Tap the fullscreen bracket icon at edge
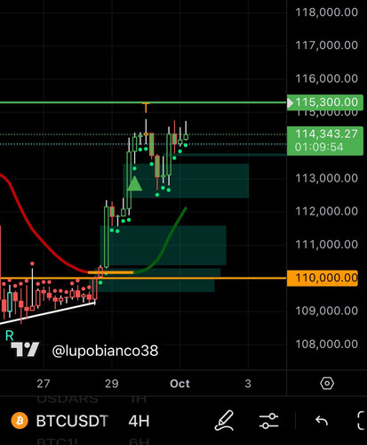367x445 pixels. click(x=362, y=420)
